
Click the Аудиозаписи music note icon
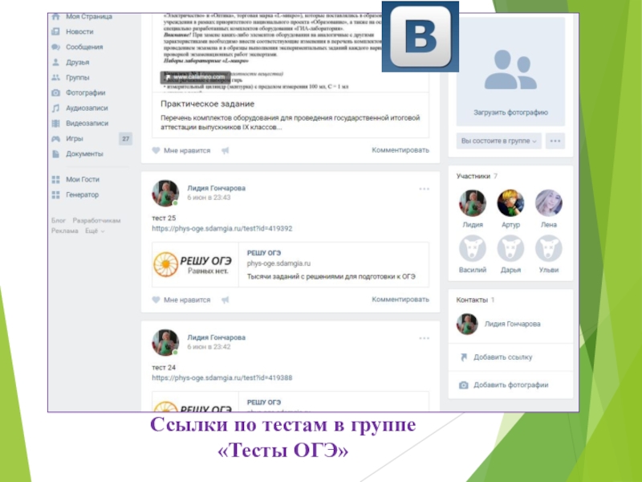click(55, 108)
